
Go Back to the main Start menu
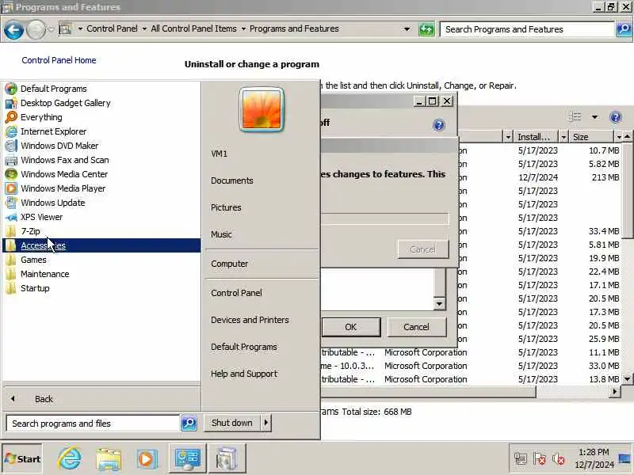coord(101,399)
